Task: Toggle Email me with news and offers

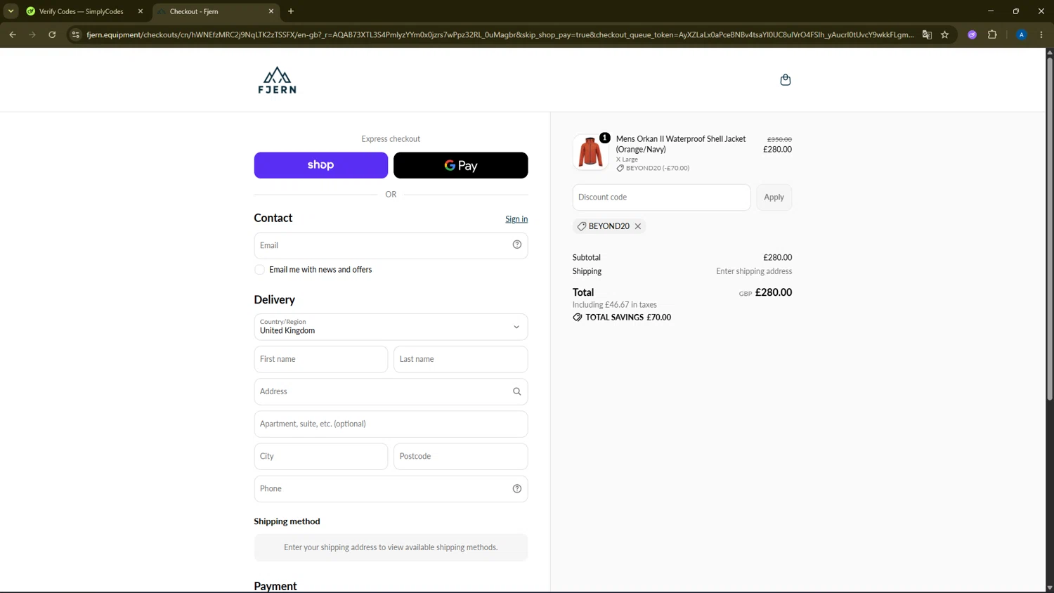Action: pyautogui.click(x=259, y=270)
